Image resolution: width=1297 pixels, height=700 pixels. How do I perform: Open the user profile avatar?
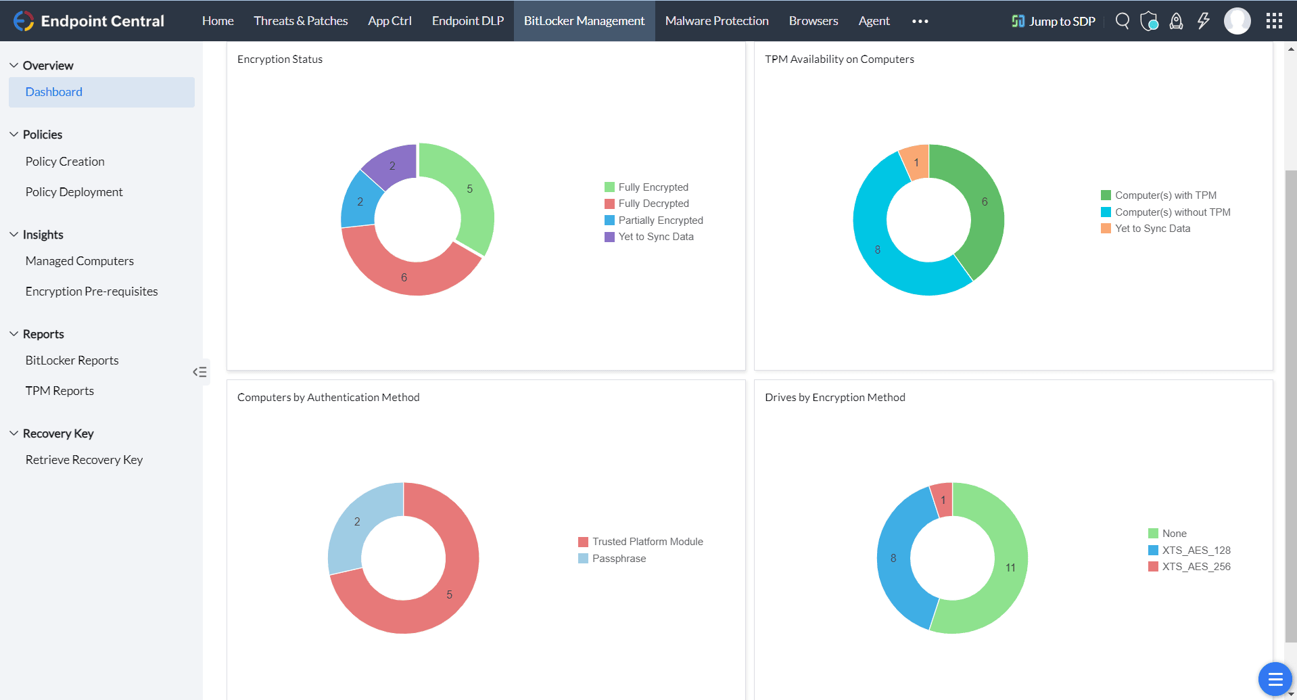1237,20
